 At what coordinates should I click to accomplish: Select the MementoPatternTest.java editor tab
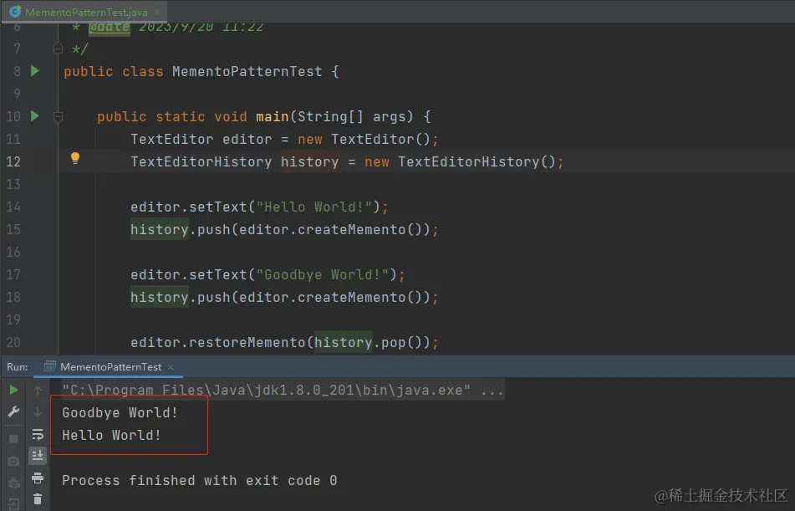pos(84,11)
